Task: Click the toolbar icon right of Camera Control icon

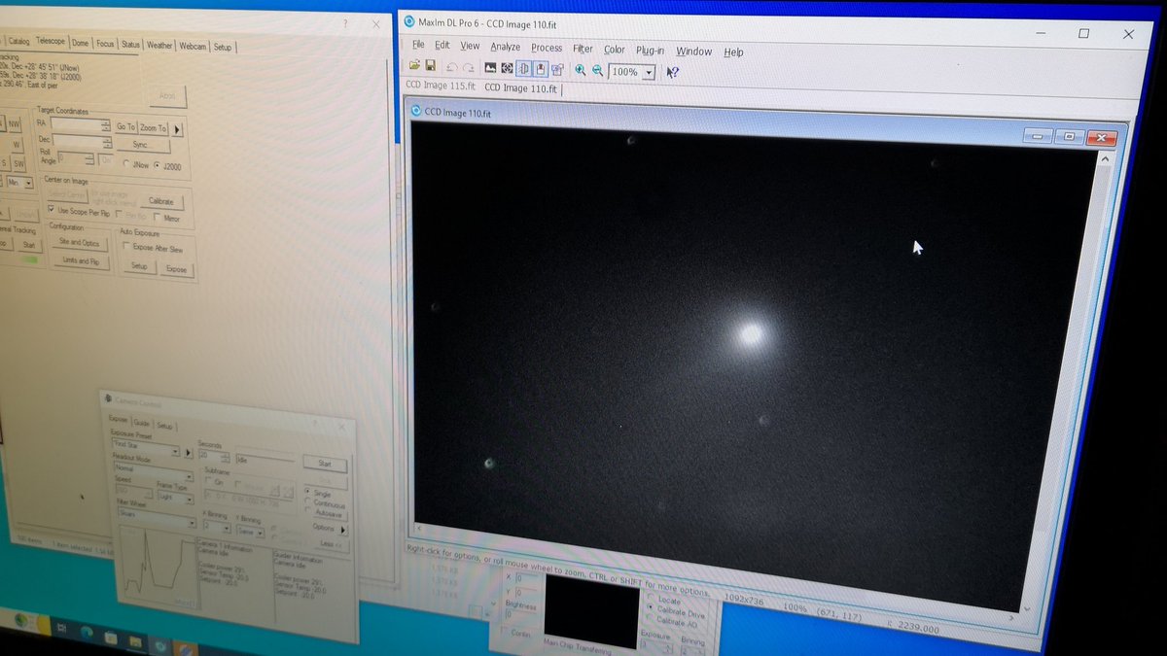Action: click(558, 70)
